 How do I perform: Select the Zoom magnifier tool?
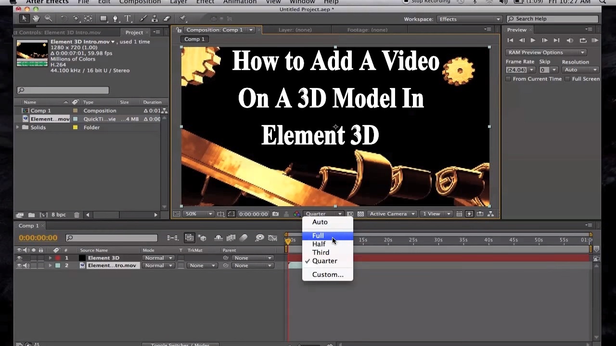tap(48, 19)
